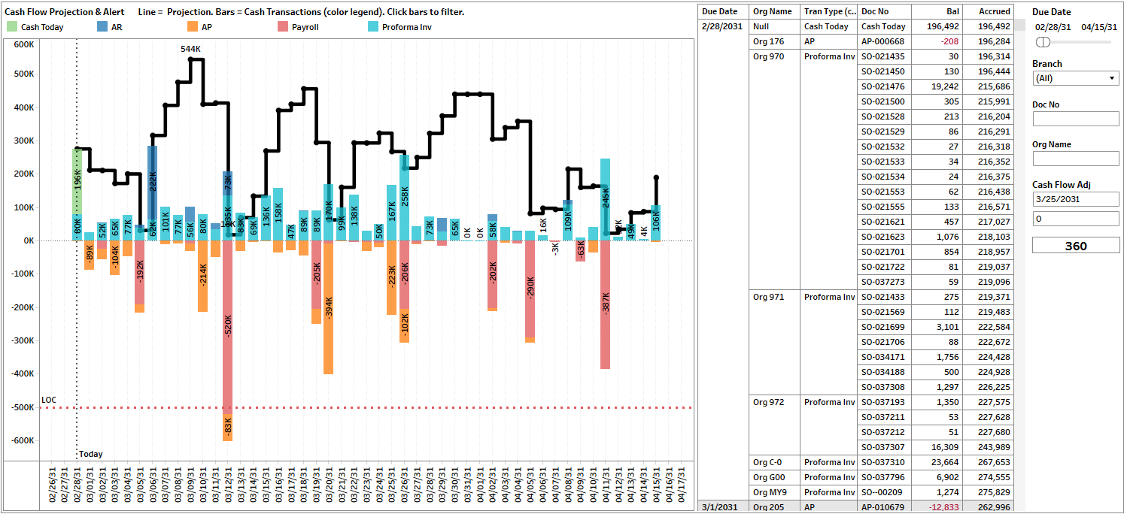Click the Due Date range slider handle
1124x514 pixels.
pos(1043,42)
